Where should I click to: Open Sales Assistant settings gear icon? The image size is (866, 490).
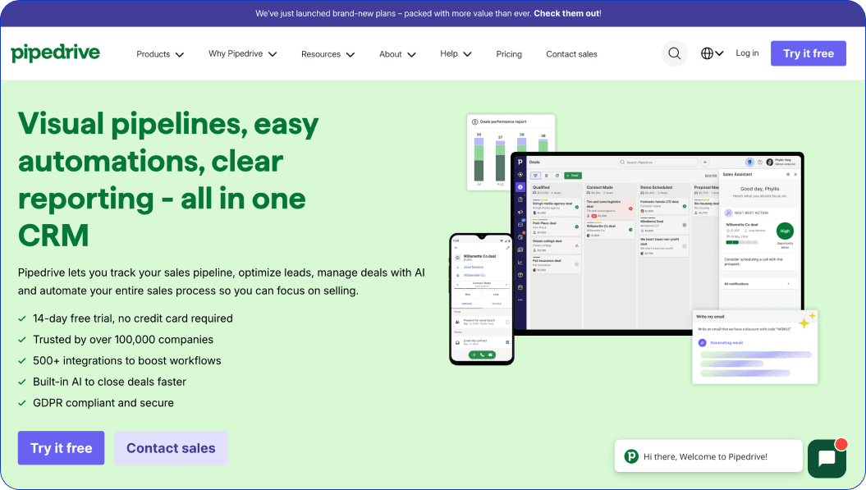788,174
